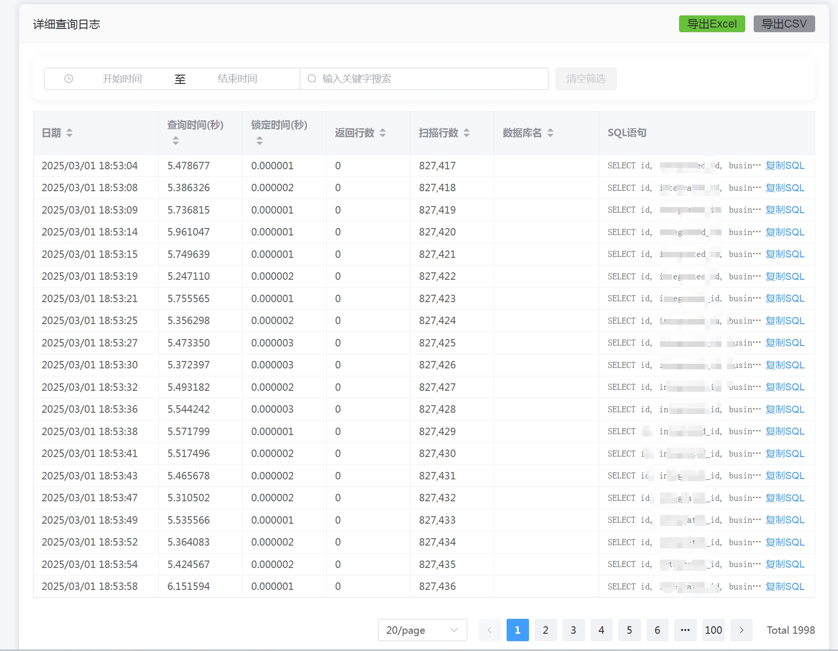Go to next page with right chevron
The height and width of the screenshot is (651, 838).
pos(741,630)
